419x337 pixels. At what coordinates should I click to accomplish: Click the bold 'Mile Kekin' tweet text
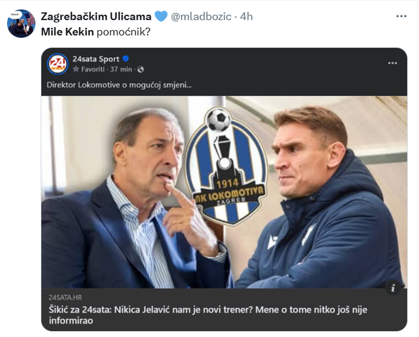67,32
